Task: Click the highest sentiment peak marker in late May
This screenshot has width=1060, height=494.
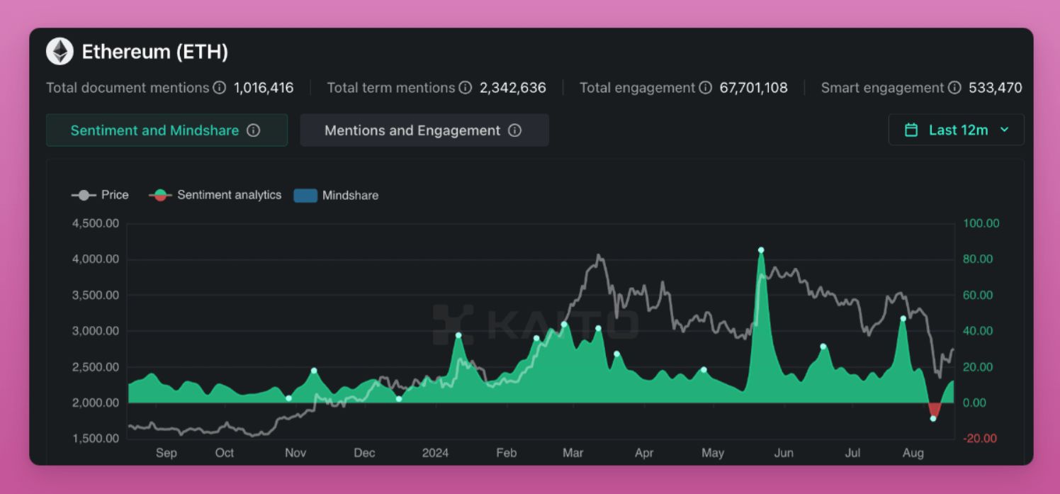Action: 761,250
